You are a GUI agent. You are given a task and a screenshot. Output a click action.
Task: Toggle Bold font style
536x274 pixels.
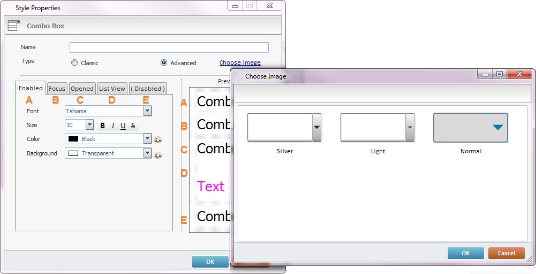tap(102, 126)
